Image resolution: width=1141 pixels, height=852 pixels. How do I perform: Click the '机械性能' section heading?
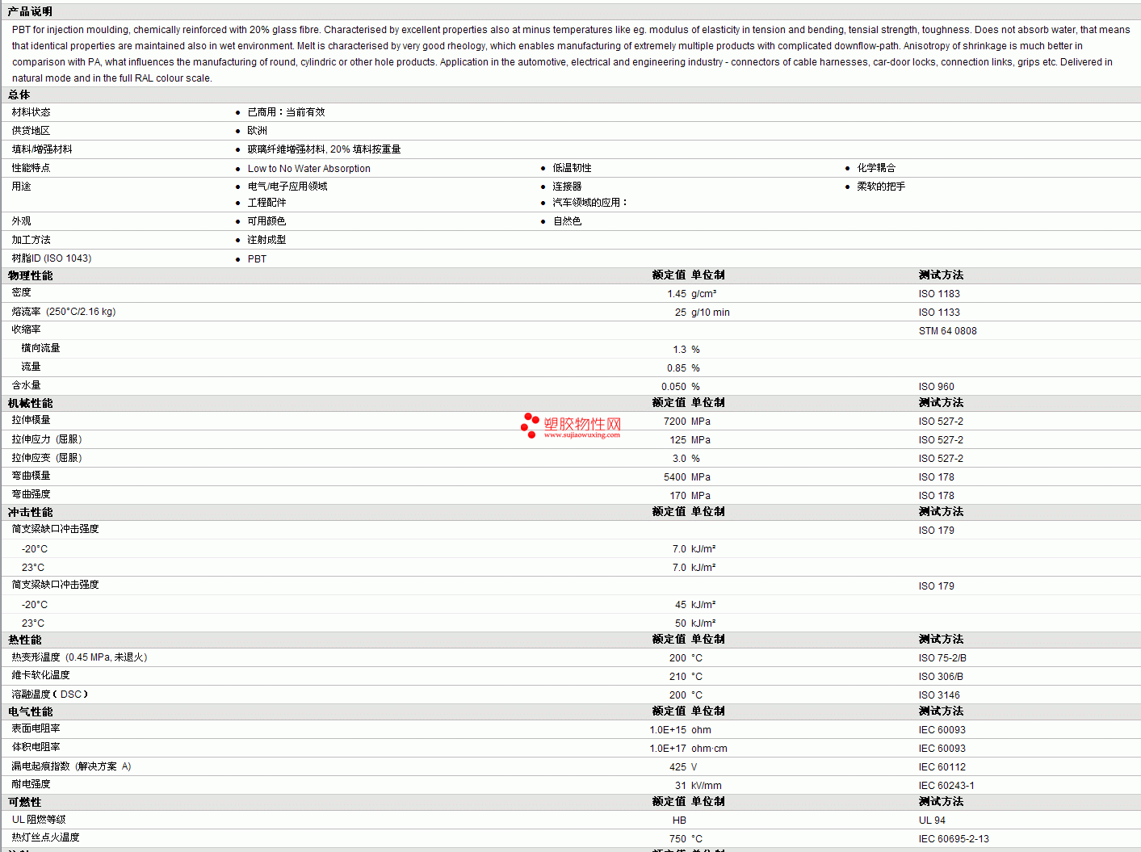pos(30,403)
